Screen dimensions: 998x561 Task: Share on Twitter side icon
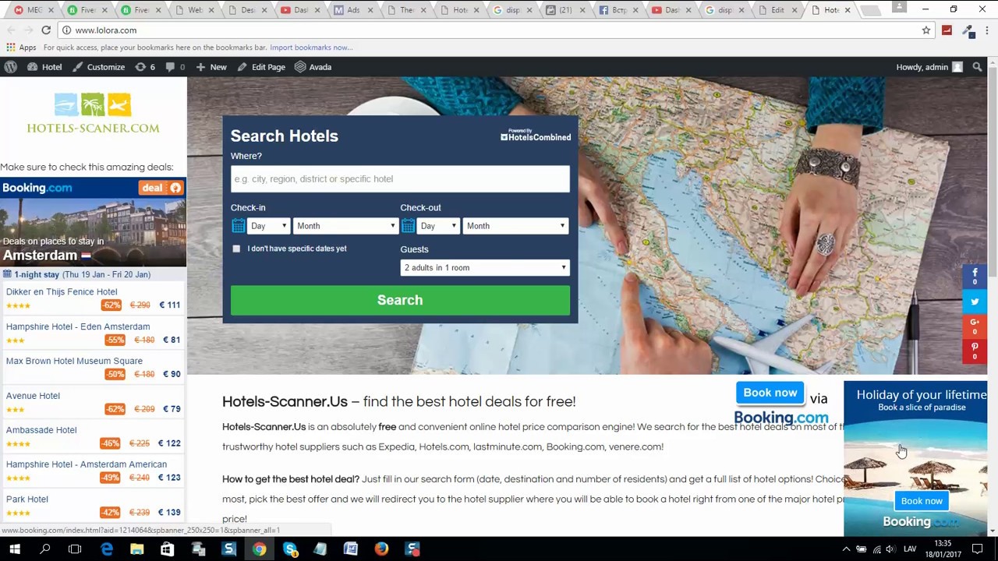point(975,302)
